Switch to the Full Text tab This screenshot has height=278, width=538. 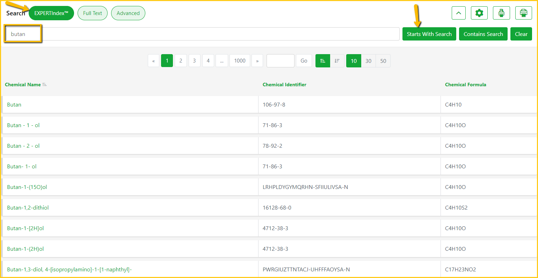(x=93, y=13)
